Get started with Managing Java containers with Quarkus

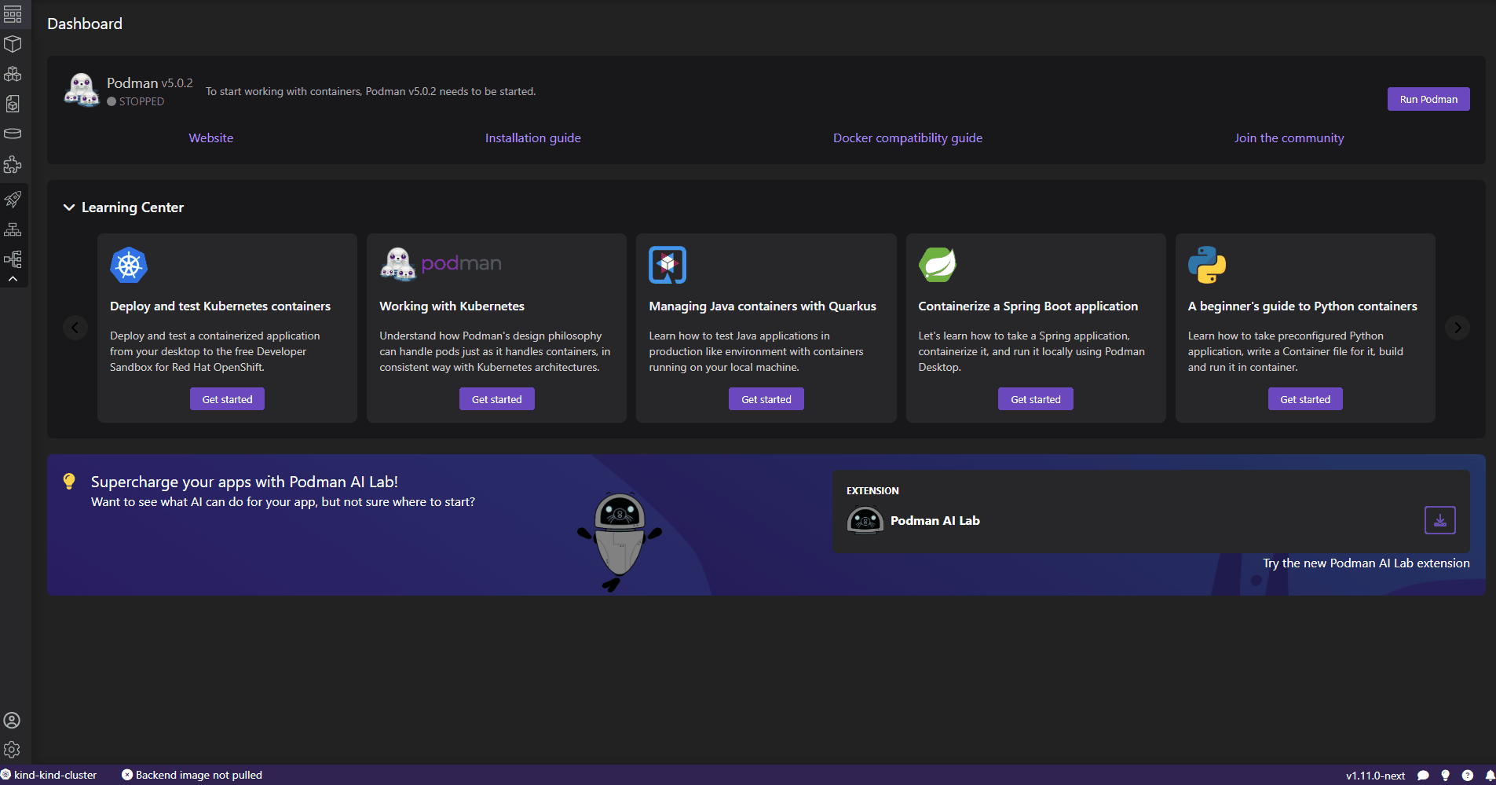pos(766,399)
